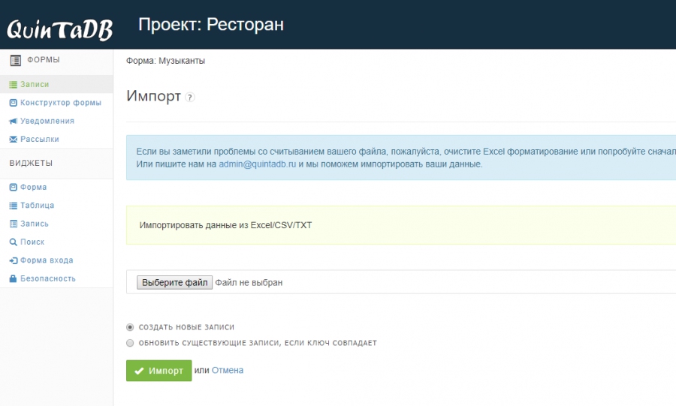Click the Рассылки envelope icon
This screenshot has height=406, width=676.
click(x=14, y=139)
